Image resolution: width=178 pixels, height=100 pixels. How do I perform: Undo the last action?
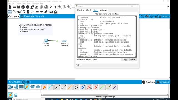pos(51,7)
